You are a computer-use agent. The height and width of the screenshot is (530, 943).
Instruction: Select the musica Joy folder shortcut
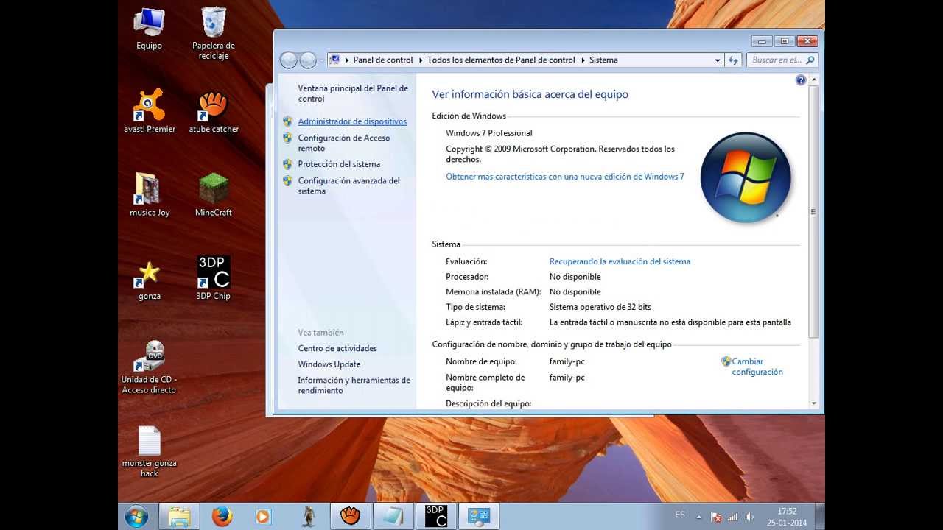150,195
